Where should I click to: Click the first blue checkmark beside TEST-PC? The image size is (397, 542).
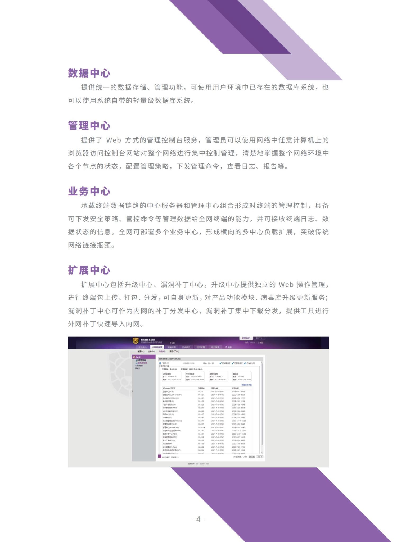click(220, 363)
